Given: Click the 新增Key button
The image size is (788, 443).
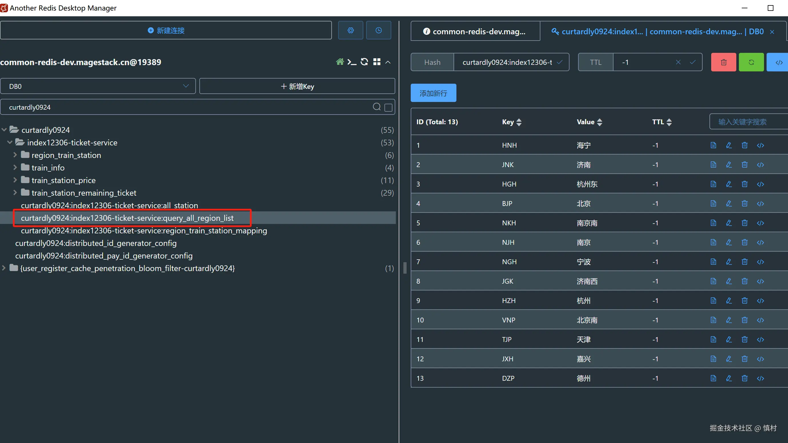Looking at the screenshot, I should (297, 86).
